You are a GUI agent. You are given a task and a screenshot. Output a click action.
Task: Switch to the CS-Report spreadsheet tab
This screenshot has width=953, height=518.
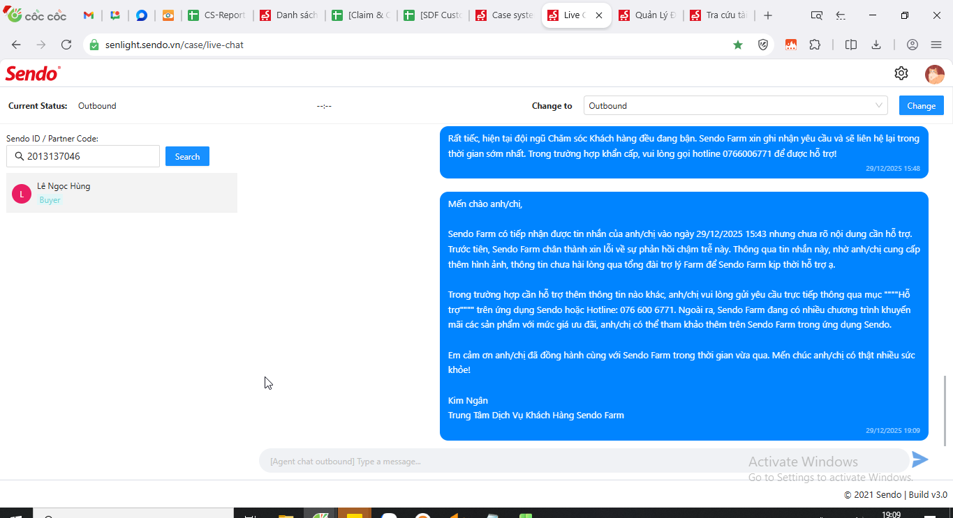tap(217, 15)
